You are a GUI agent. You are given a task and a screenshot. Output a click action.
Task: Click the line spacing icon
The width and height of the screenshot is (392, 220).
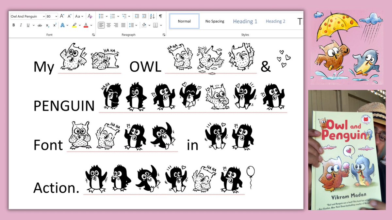(131, 25)
